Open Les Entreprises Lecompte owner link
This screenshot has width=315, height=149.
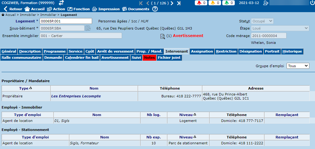[76, 96]
